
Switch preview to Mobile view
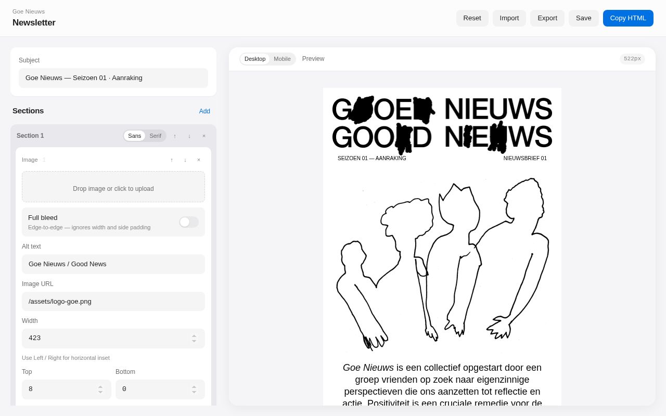[x=282, y=59]
